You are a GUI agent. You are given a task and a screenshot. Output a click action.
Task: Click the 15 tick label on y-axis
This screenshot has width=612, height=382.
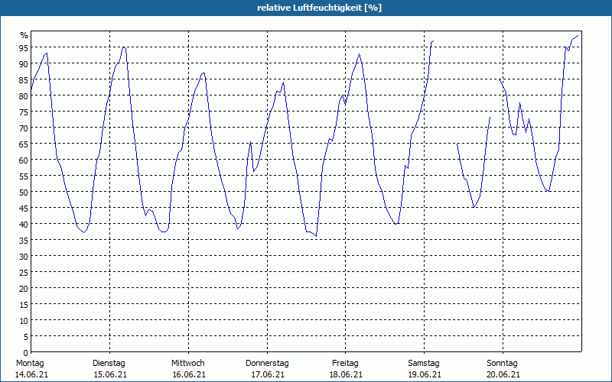click(x=24, y=305)
